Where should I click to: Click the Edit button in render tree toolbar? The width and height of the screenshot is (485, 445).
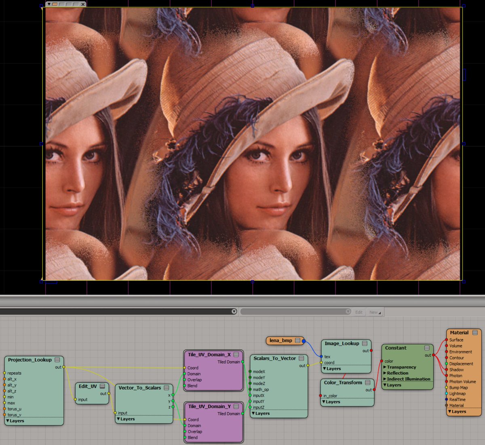pyautogui.click(x=359, y=312)
